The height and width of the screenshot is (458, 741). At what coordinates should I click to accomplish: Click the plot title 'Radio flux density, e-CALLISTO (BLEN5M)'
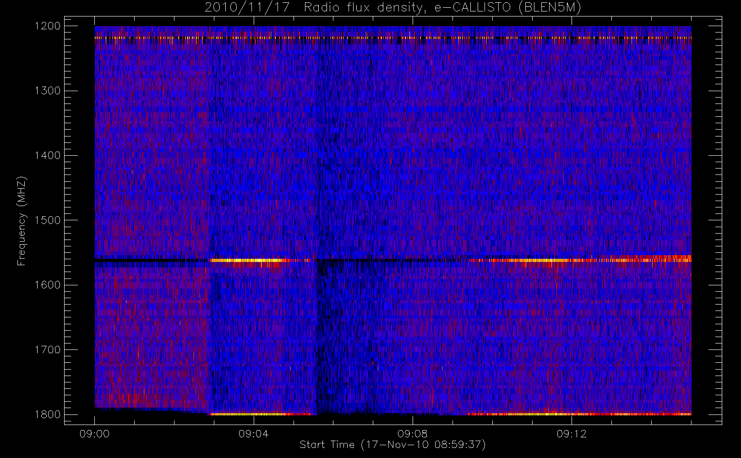(x=442, y=7)
